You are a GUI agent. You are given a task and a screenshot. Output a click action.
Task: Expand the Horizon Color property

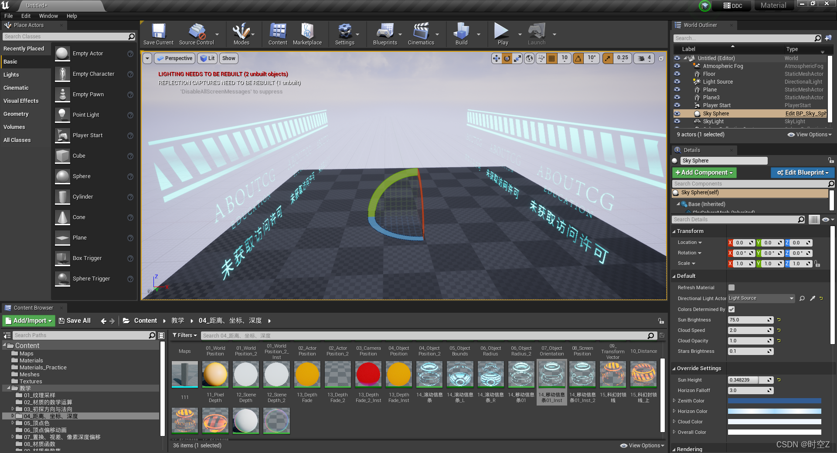click(674, 411)
